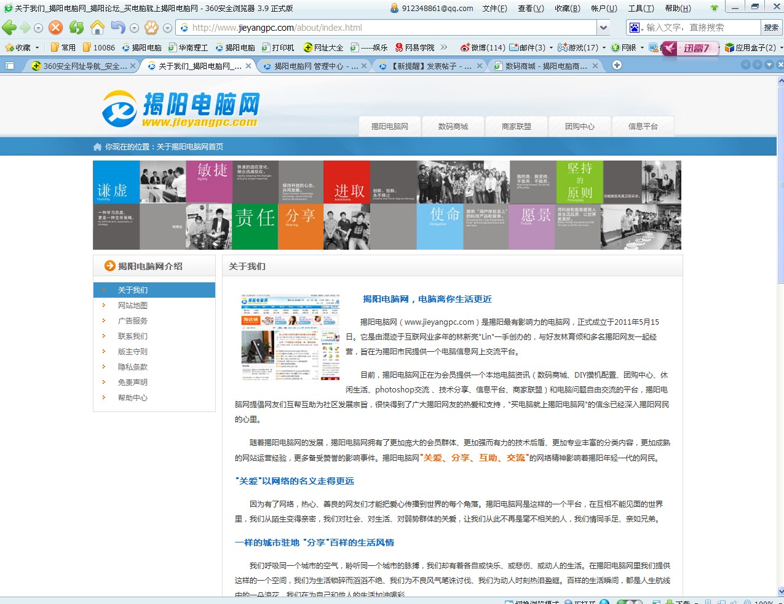Image resolution: width=784 pixels, height=604 pixels.
Task: Open the 数码商城 site navigation item
Action: click(x=453, y=126)
